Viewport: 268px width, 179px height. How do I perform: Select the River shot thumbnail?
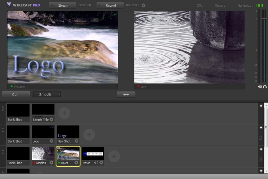[68, 154]
